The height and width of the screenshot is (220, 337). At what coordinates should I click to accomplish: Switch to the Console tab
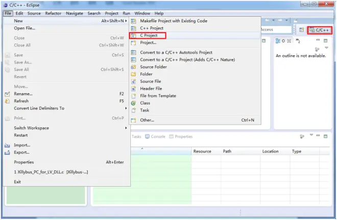click(155, 137)
